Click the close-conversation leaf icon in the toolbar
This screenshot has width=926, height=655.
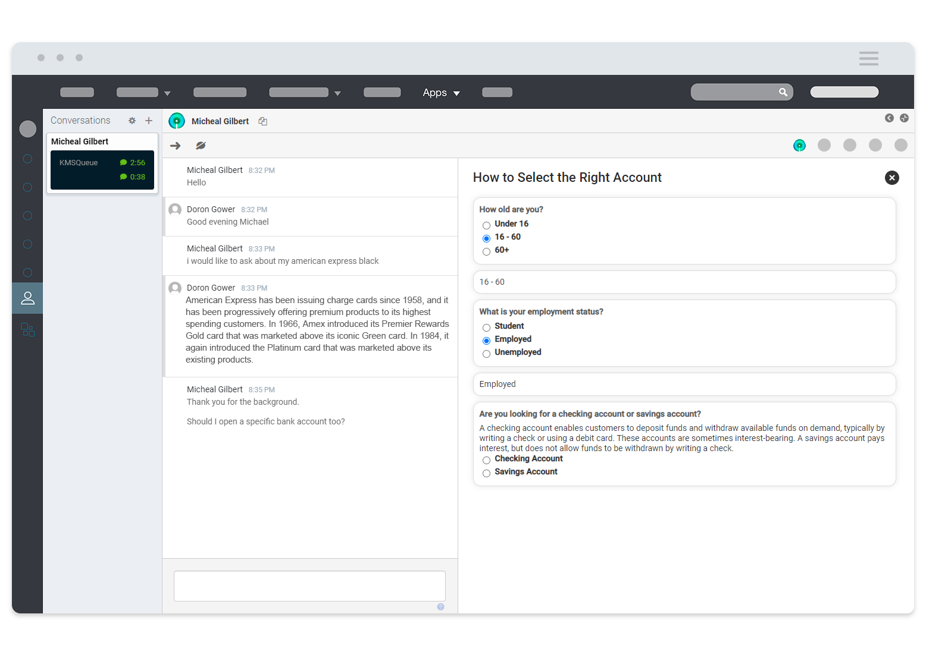pos(201,145)
